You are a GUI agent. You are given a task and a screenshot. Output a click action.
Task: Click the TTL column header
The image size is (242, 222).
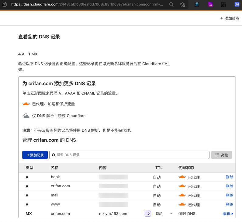[159, 168]
